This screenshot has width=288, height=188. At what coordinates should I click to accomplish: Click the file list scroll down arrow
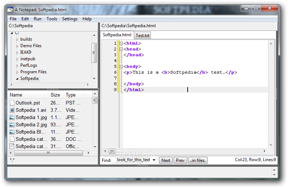95,147
